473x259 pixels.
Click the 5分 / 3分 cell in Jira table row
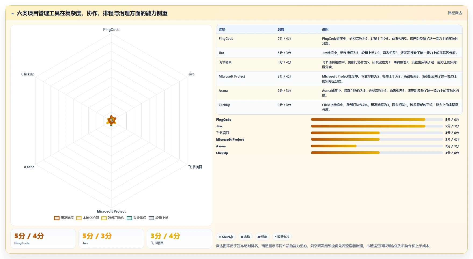[x=284, y=53]
